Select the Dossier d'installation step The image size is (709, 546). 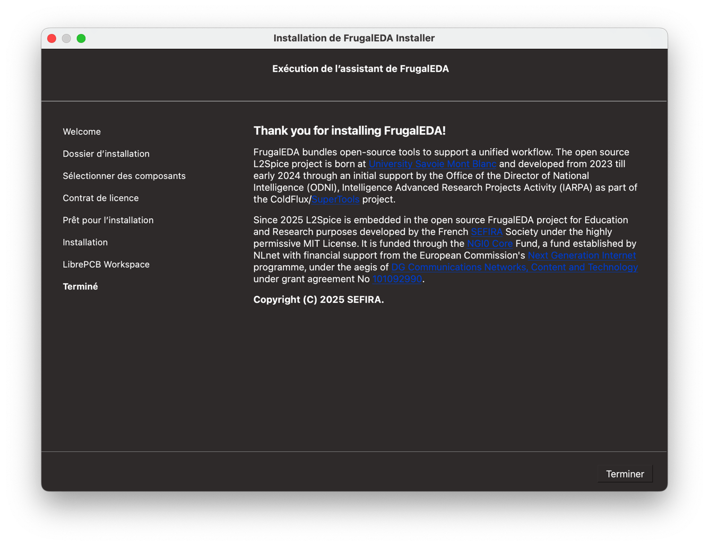pos(106,154)
